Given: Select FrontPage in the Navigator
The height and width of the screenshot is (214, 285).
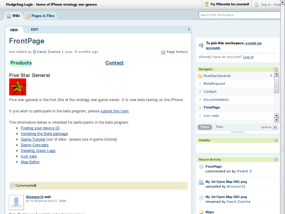Looking at the screenshot, I should coord(212,108).
